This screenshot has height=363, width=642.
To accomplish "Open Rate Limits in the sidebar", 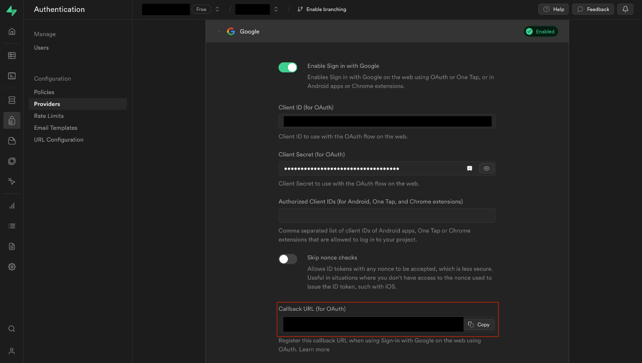I will [49, 116].
